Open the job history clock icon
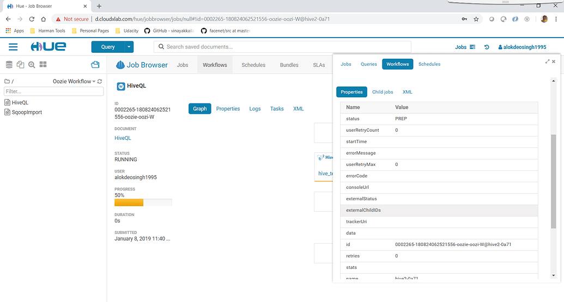 (487, 47)
